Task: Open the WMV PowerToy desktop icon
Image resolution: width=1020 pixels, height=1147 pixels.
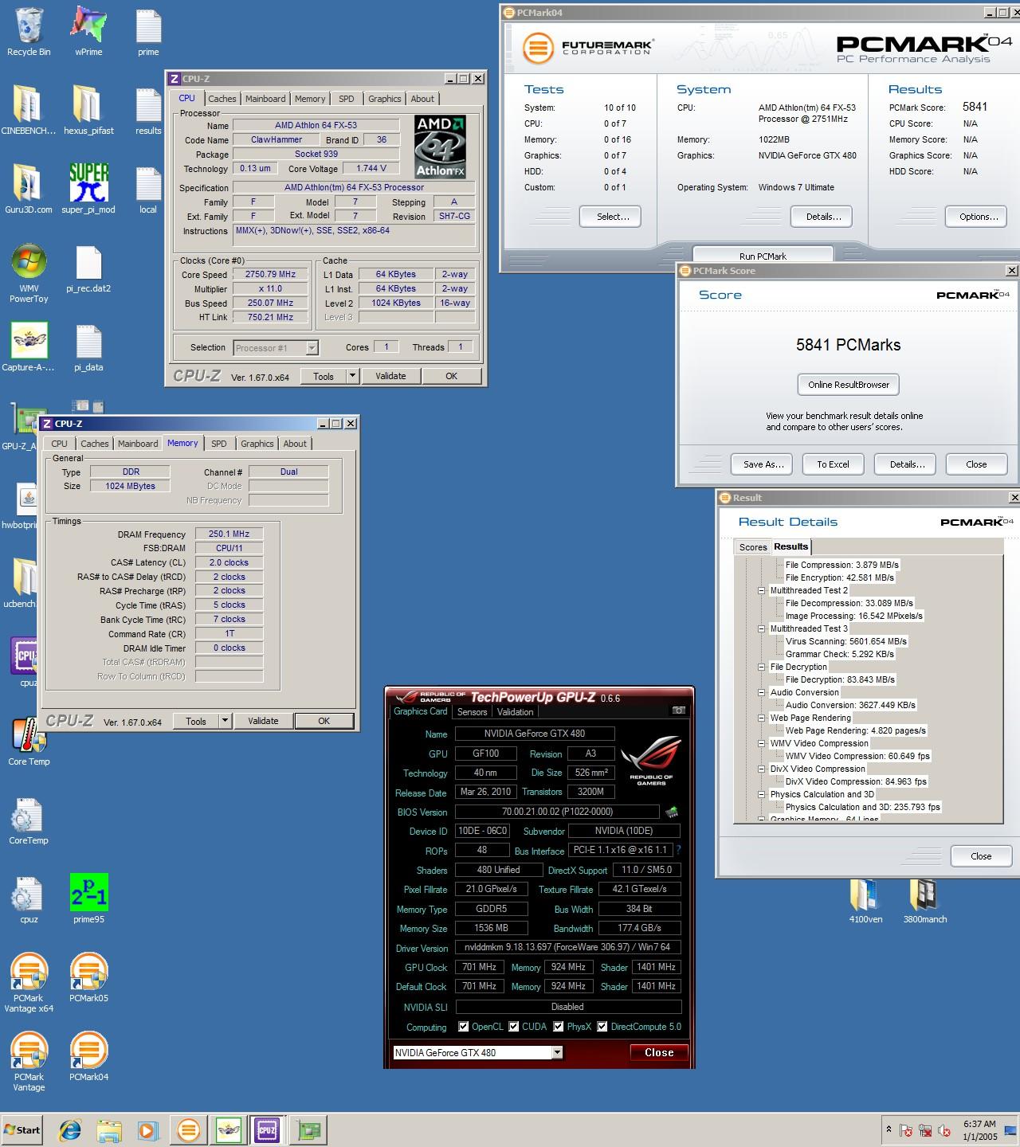Action: coord(29,272)
